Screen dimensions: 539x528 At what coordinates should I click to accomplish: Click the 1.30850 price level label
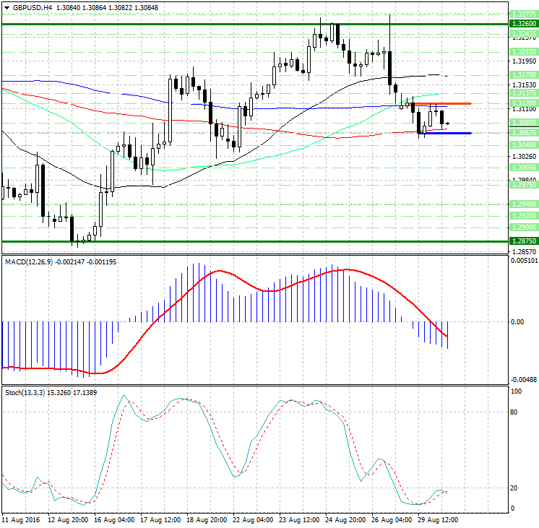point(522,124)
